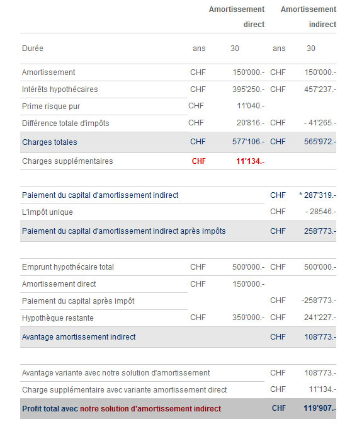Click Différence totale d'impôts label
This screenshot has height=424, width=357.
pyautogui.click(x=65, y=123)
